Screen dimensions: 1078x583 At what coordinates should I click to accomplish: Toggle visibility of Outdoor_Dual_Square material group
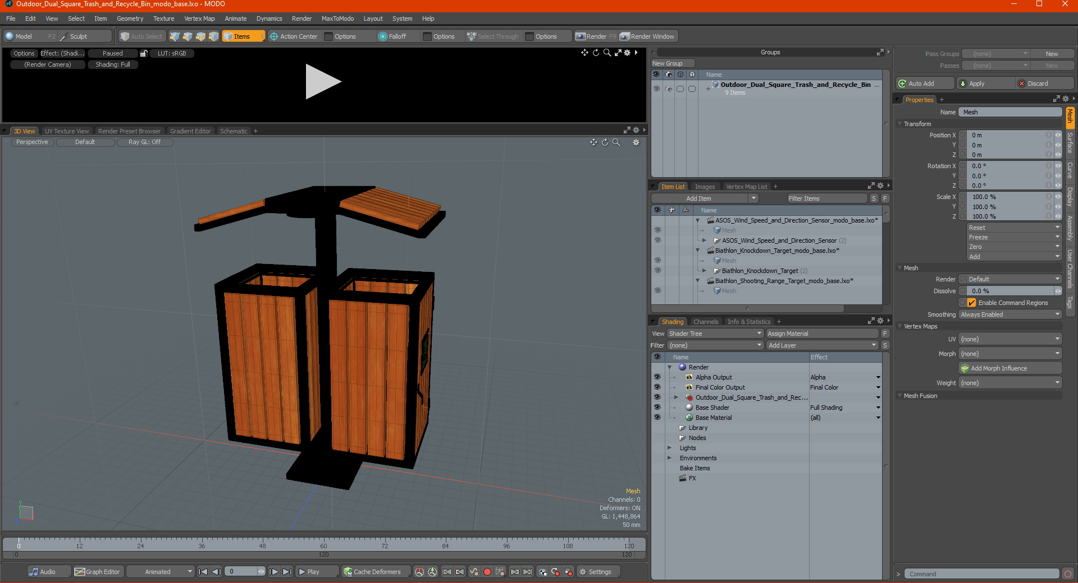(x=657, y=397)
